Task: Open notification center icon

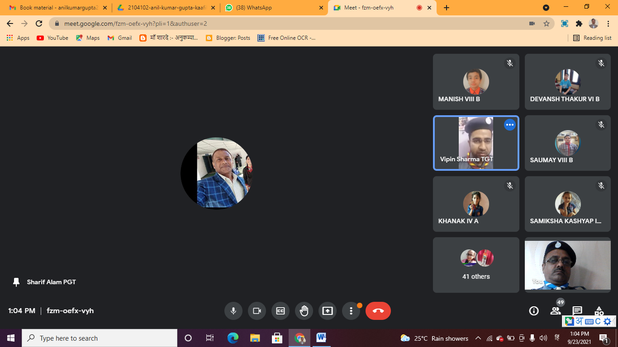Action: pos(603,338)
